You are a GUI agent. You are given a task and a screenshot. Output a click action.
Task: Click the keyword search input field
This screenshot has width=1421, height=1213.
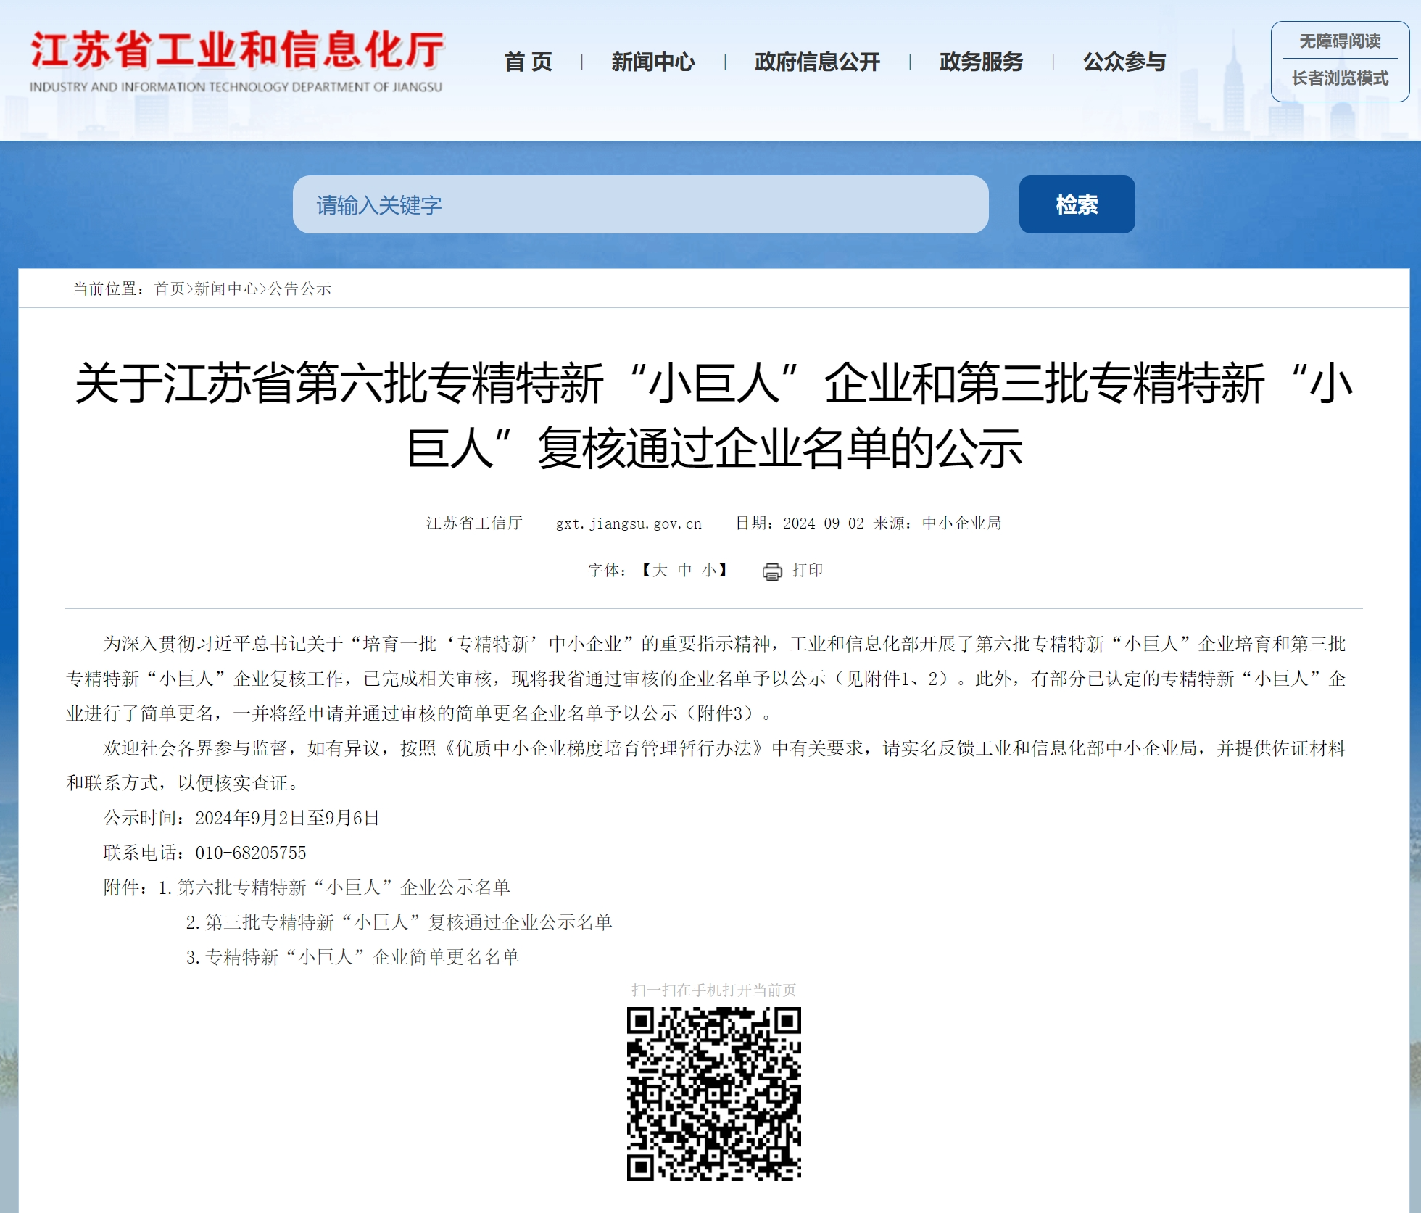(x=640, y=204)
